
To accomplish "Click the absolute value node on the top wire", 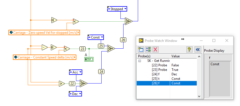I will 54,20.
